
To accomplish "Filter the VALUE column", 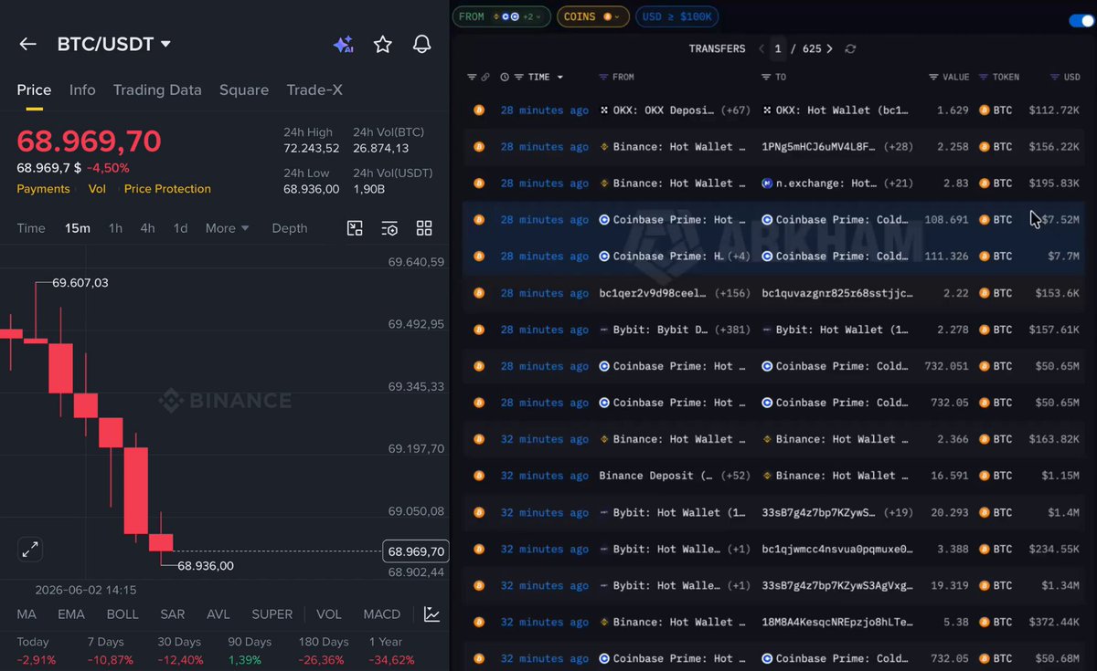I will (x=933, y=77).
